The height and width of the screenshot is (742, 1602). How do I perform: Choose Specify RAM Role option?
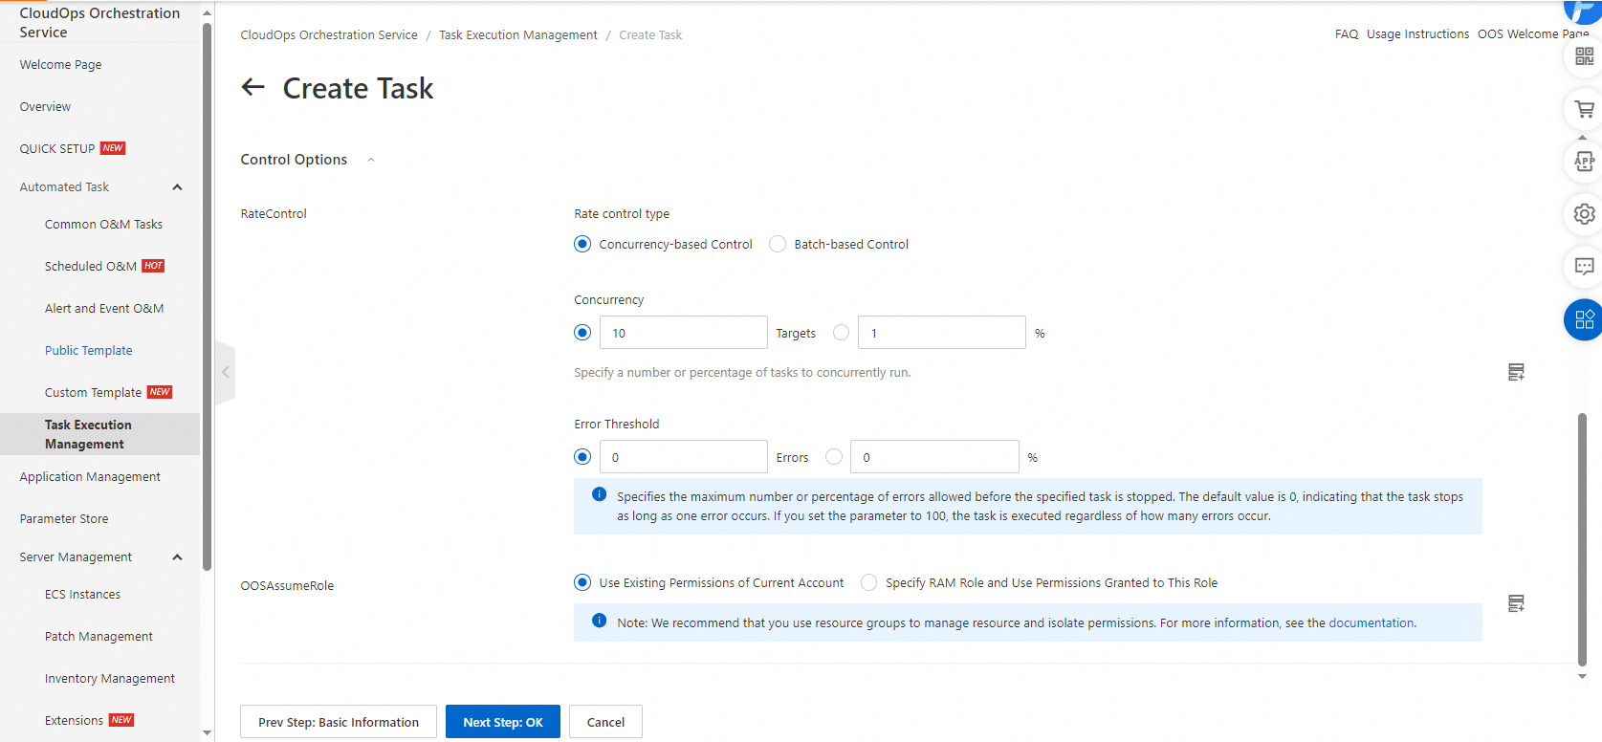click(x=868, y=582)
